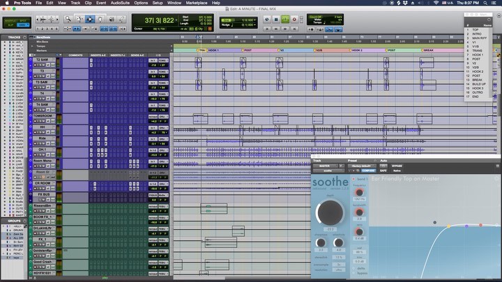This screenshot has height=282, width=502.
Task: Open the factory default preset dropdown
Action: point(363,166)
